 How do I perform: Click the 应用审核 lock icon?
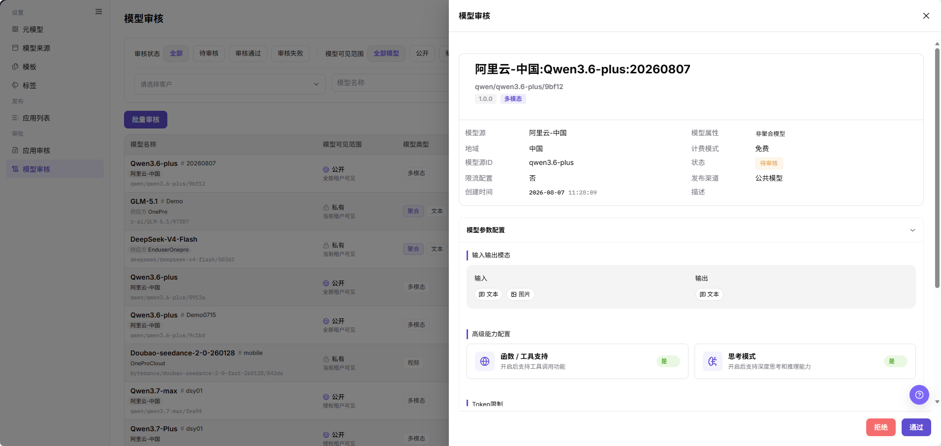click(x=15, y=150)
